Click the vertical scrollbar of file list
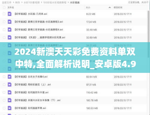This screenshot has height=115, width=150. coord(148,34)
